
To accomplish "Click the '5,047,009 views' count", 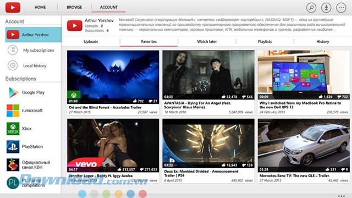I will click(x=241, y=112).
